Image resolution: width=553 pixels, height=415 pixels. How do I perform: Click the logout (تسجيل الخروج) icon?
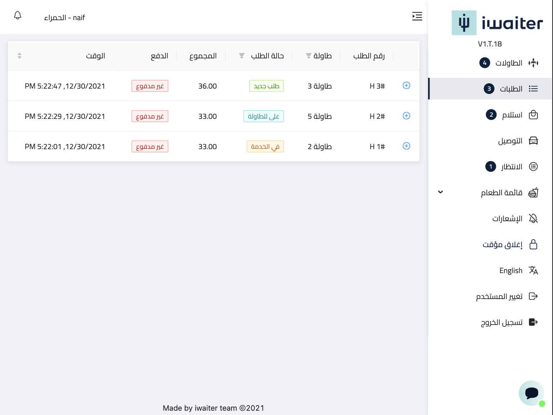[533, 322]
